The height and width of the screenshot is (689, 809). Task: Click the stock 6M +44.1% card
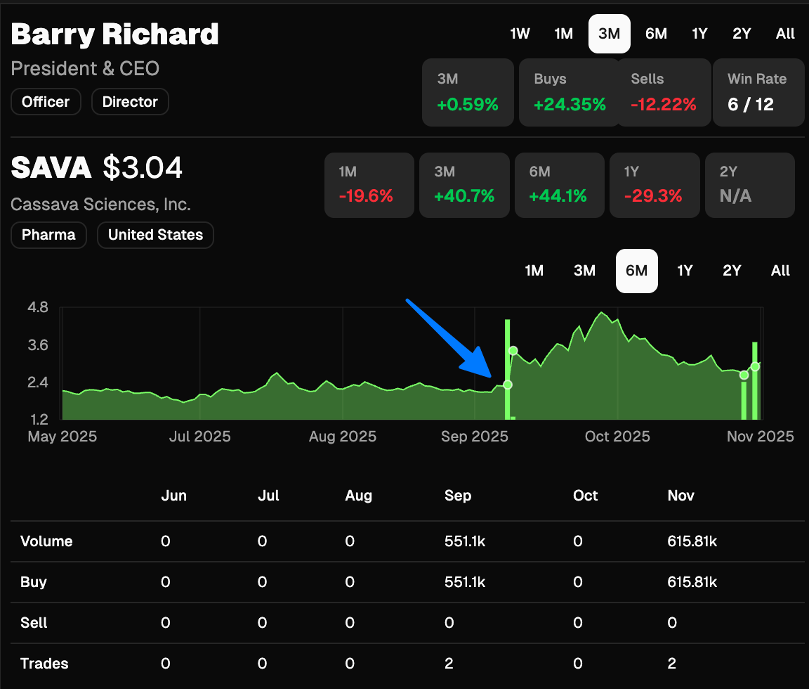pyautogui.click(x=559, y=185)
